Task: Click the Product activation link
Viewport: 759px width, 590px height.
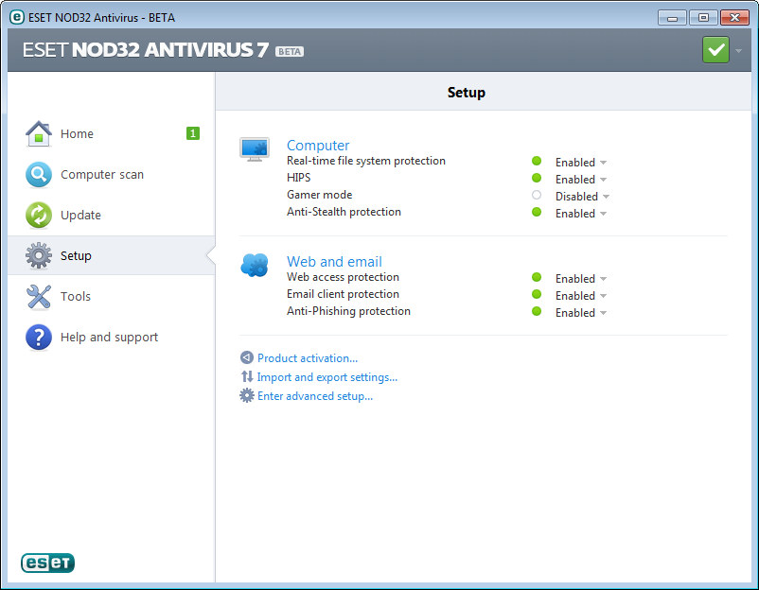Action: [x=308, y=358]
